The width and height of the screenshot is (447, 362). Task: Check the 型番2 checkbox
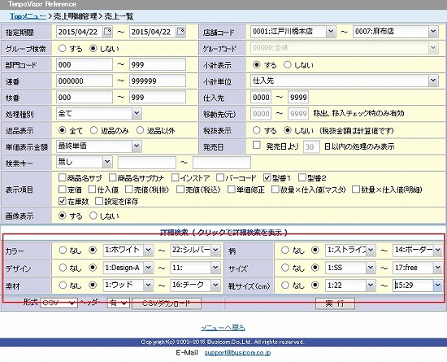click(x=302, y=177)
